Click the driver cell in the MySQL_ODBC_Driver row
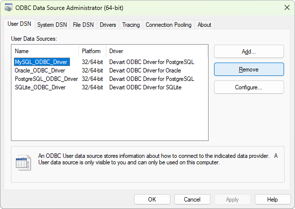 [151, 62]
